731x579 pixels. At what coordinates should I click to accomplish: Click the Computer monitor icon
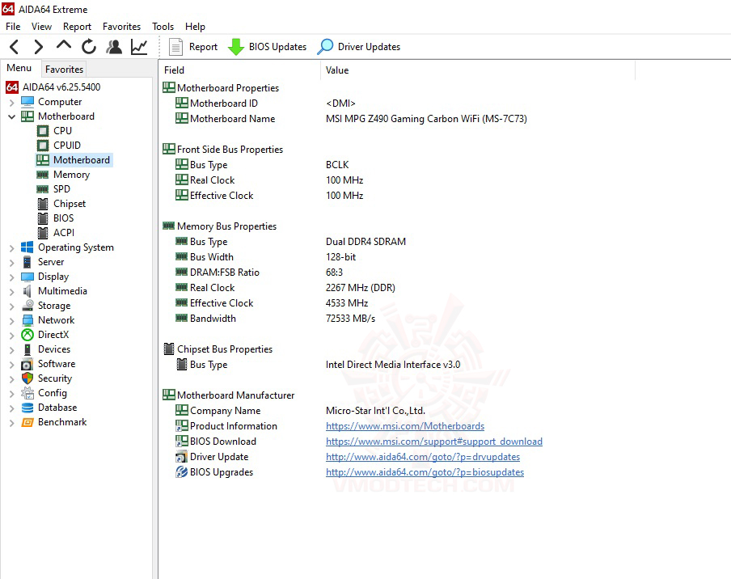click(x=27, y=102)
